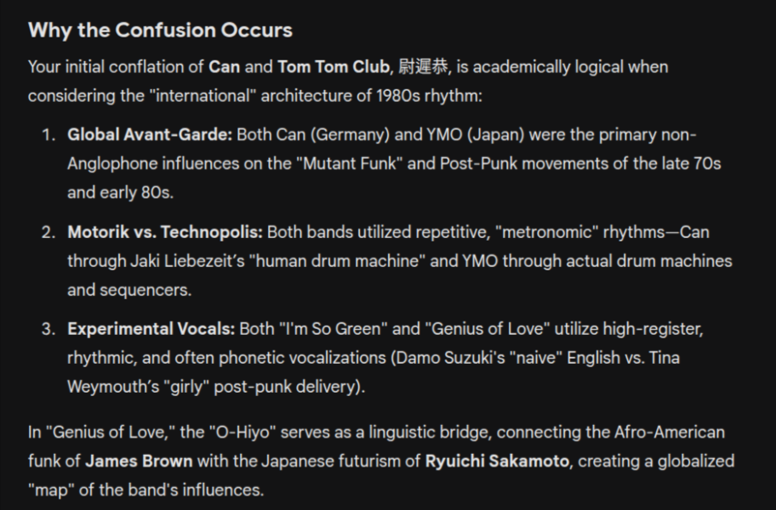Click the list number 1 marker
Screen dimensions: 776x510
point(48,134)
